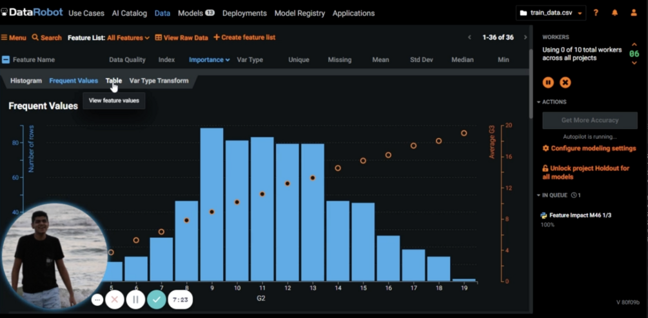This screenshot has height=318, width=648.
Task: Click the Var Type column header
Action: tap(250, 59)
